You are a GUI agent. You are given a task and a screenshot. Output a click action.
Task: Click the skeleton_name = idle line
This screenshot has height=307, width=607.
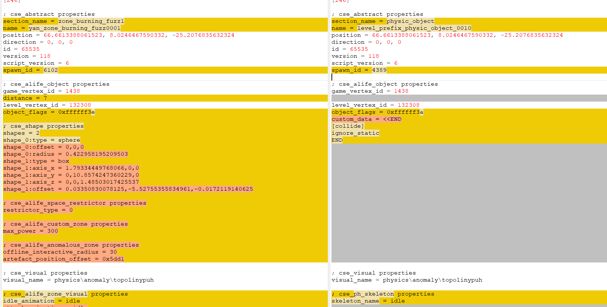tap(368, 301)
